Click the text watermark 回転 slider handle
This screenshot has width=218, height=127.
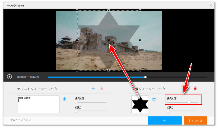76,111
